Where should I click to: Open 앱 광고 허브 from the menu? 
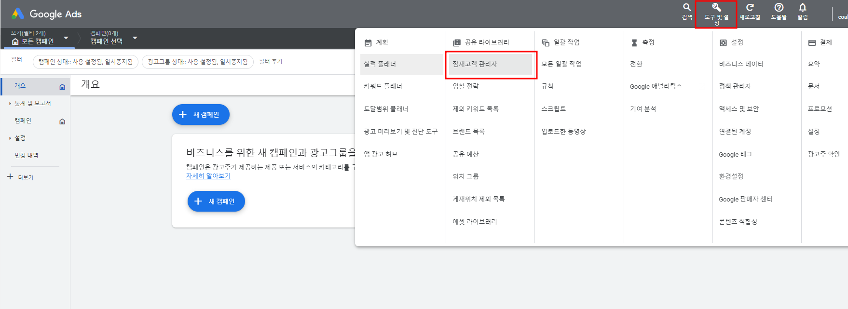point(381,154)
